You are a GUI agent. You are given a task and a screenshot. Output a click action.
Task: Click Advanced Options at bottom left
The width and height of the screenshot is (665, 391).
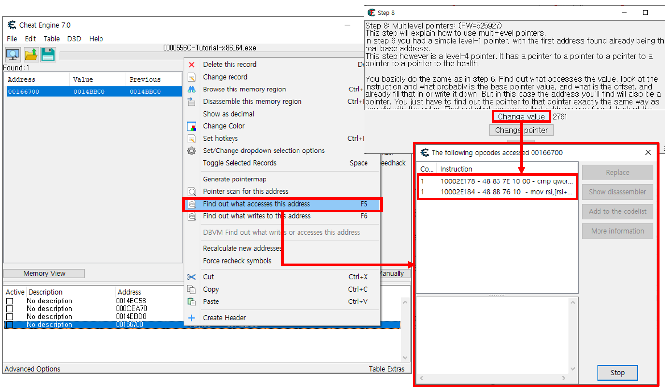click(x=33, y=369)
